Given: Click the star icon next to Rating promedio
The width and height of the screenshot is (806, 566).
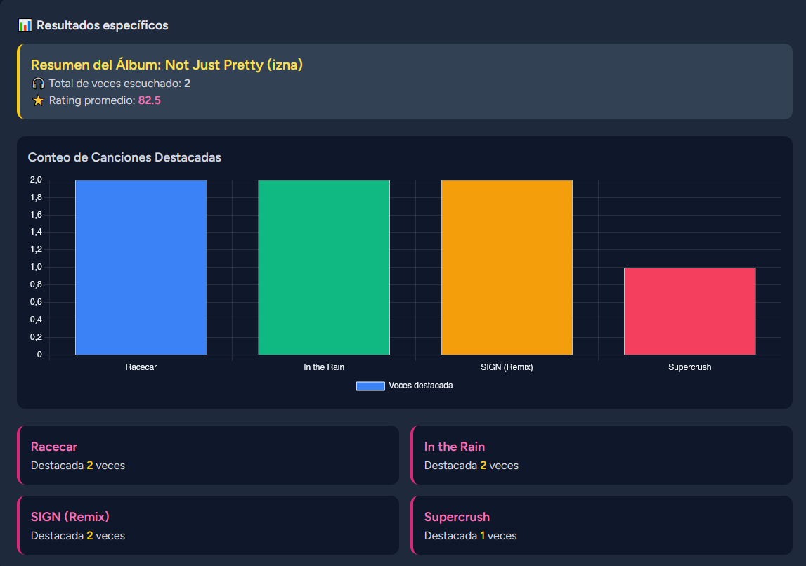Looking at the screenshot, I should click(x=38, y=100).
